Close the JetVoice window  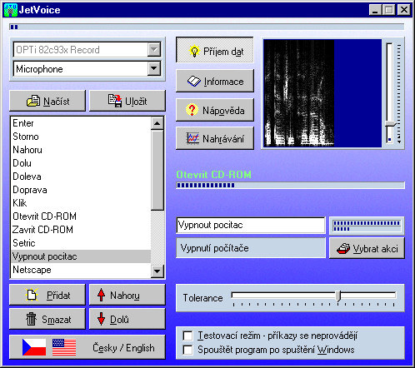click(404, 10)
